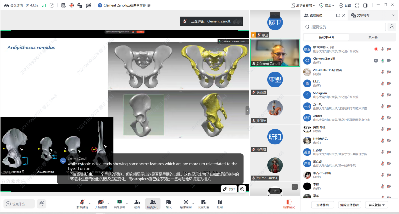399x214 pixels.
Task: Click the 全体静音 button
Action: 322,205
